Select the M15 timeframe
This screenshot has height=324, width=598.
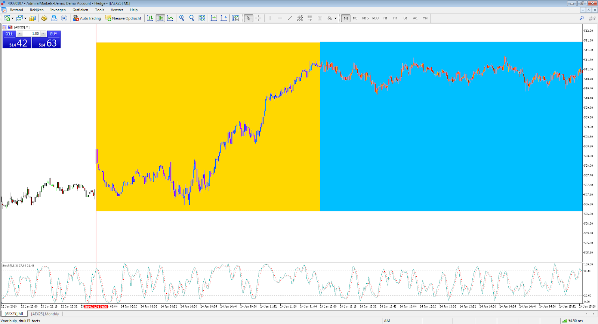coord(365,18)
